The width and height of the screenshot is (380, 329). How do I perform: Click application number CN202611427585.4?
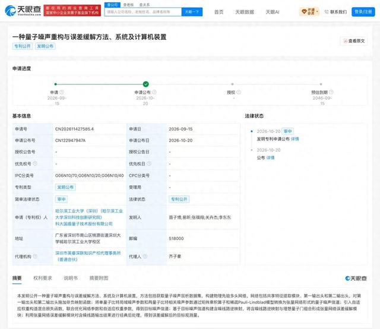[74, 129]
